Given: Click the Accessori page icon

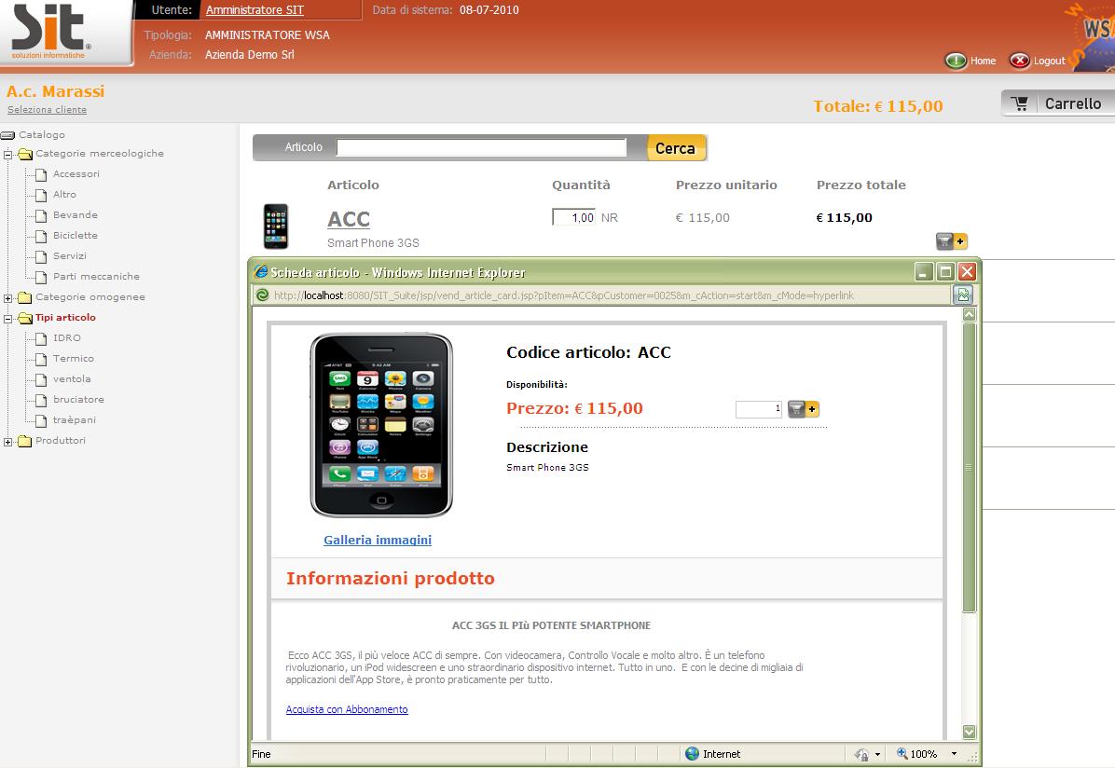Looking at the screenshot, I should (x=41, y=175).
